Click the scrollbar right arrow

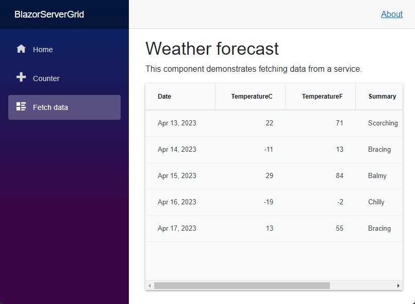click(x=399, y=286)
